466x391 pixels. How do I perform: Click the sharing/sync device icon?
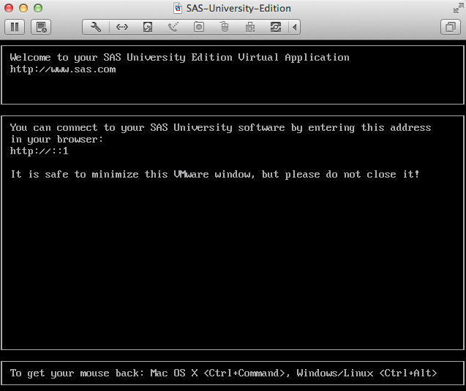(x=276, y=27)
